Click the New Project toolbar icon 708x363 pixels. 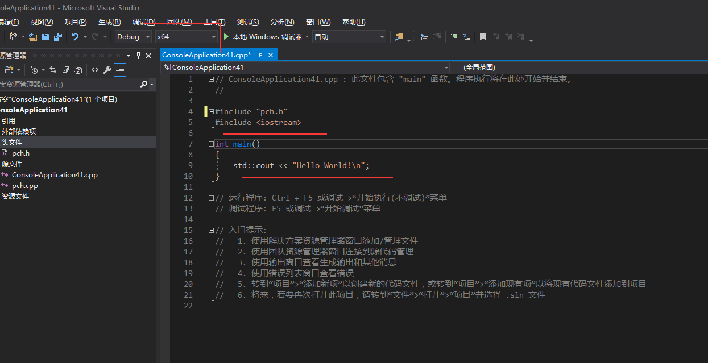[x=13, y=36]
